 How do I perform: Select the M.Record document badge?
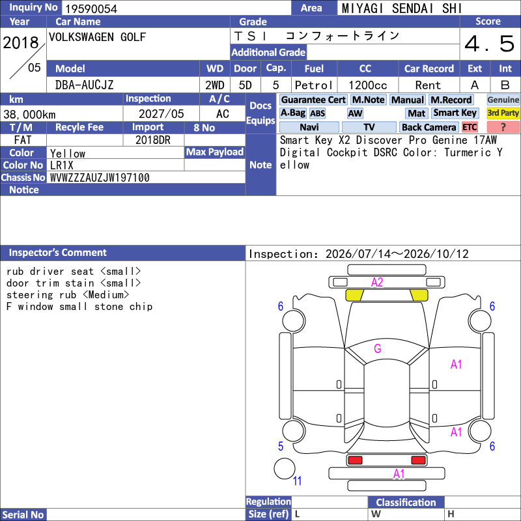click(x=451, y=100)
